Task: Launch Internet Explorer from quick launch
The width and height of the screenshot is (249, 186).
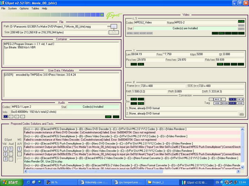Action: coord(28,183)
